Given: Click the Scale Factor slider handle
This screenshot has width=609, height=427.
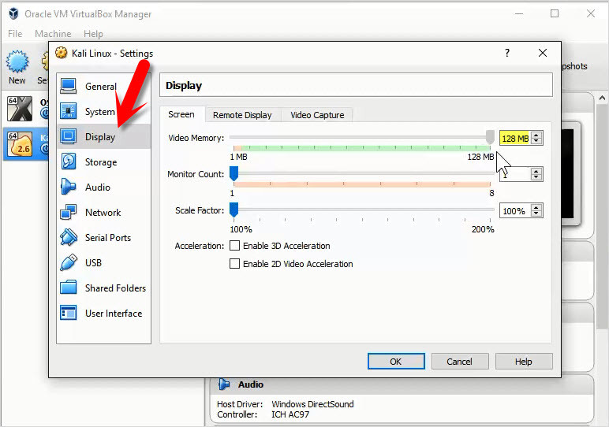Looking at the screenshot, I should coord(234,210).
